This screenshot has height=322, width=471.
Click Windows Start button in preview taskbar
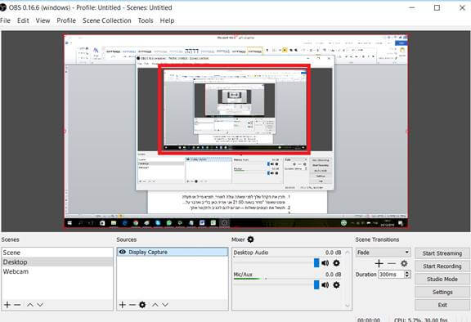click(x=70, y=223)
